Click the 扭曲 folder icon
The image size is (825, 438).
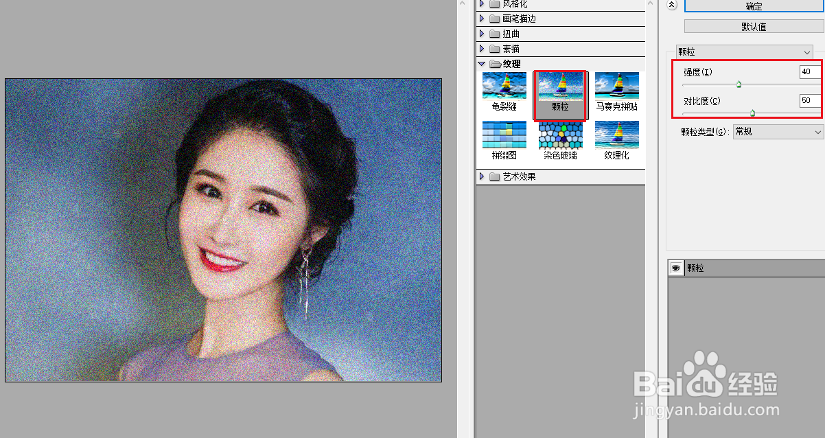point(494,34)
